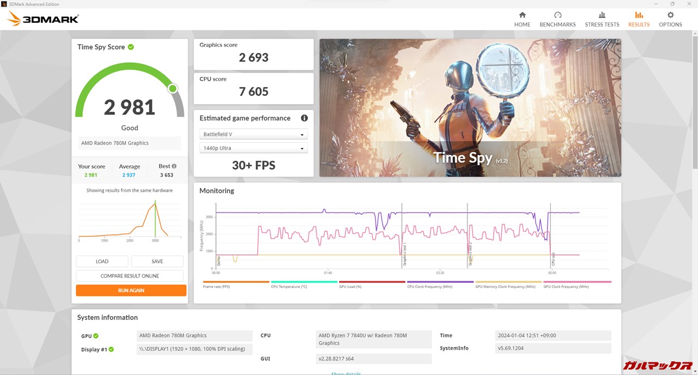698x375 pixels.
Task: Click the green check beside Time Spy Score
Action: point(131,47)
